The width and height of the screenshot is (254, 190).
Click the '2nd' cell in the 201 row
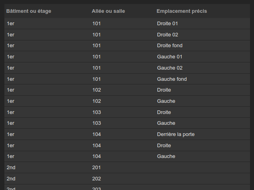[x=11, y=168]
